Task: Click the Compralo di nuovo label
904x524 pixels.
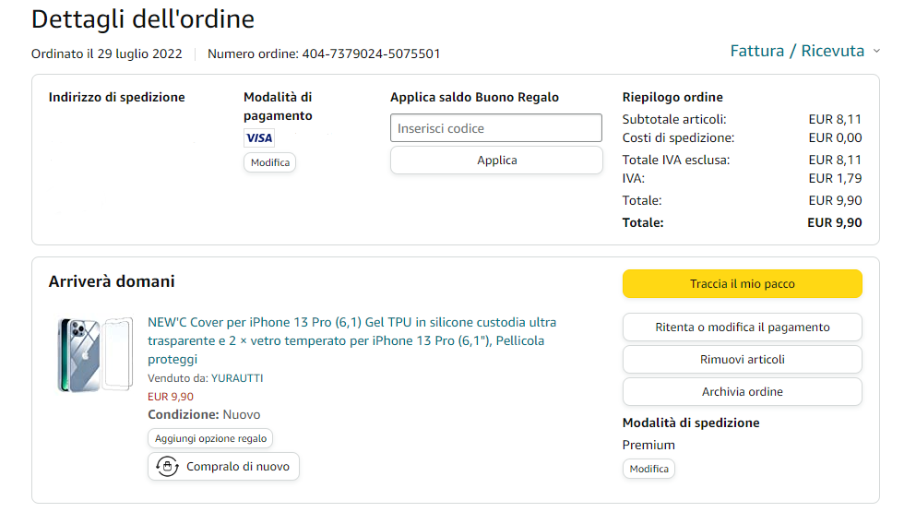Action: (x=237, y=467)
